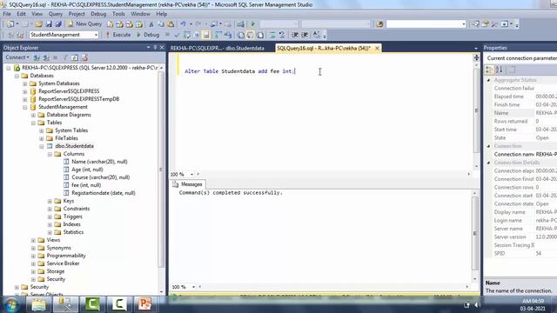Image resolution: width=557 pixels, height=313 pixels.
Task: Click the New Query button
Action: (x=84, y=24)
